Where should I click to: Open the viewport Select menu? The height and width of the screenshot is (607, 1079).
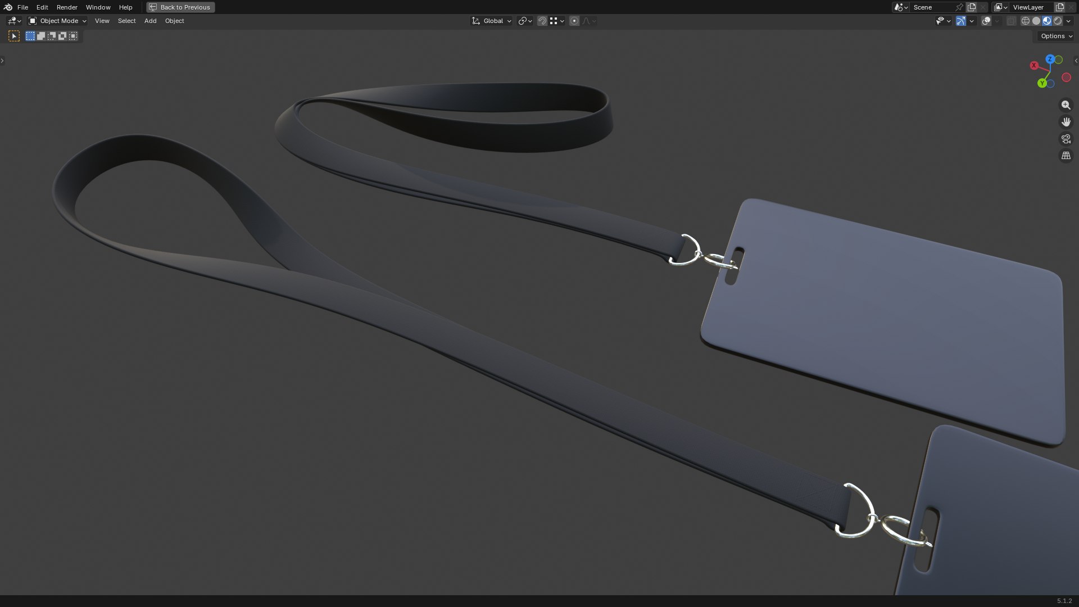click(x=126, y=21)
